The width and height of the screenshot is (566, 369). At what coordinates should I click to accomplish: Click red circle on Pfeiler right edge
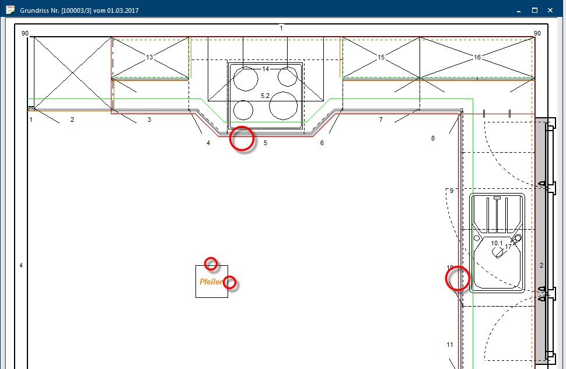(x=230, y=282)
